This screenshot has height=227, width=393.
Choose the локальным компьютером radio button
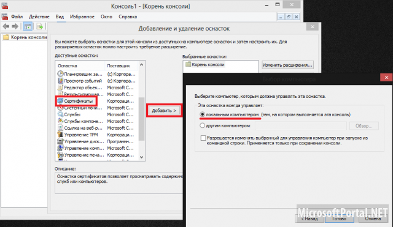click(x=202, y=114)
